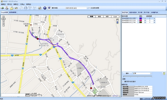Click the 使用條款 terms link on the map
The width and height of the screenshot is (167, 100).
point(115,96)
